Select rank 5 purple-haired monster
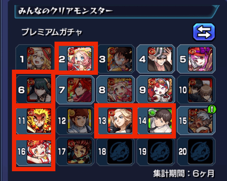Image resolution: width=227 pixels, height=181 pixels. pyautogui.click(x=200, y=59)
